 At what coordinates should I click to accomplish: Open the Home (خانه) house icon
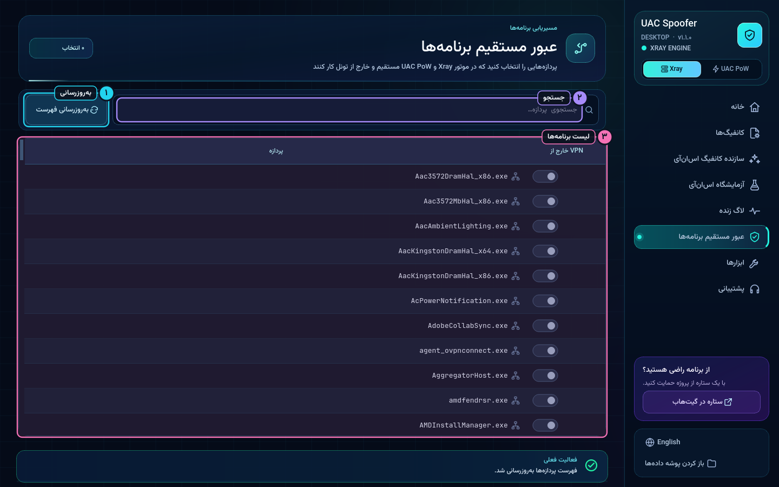pyautogui.click(x=755, y=107)
